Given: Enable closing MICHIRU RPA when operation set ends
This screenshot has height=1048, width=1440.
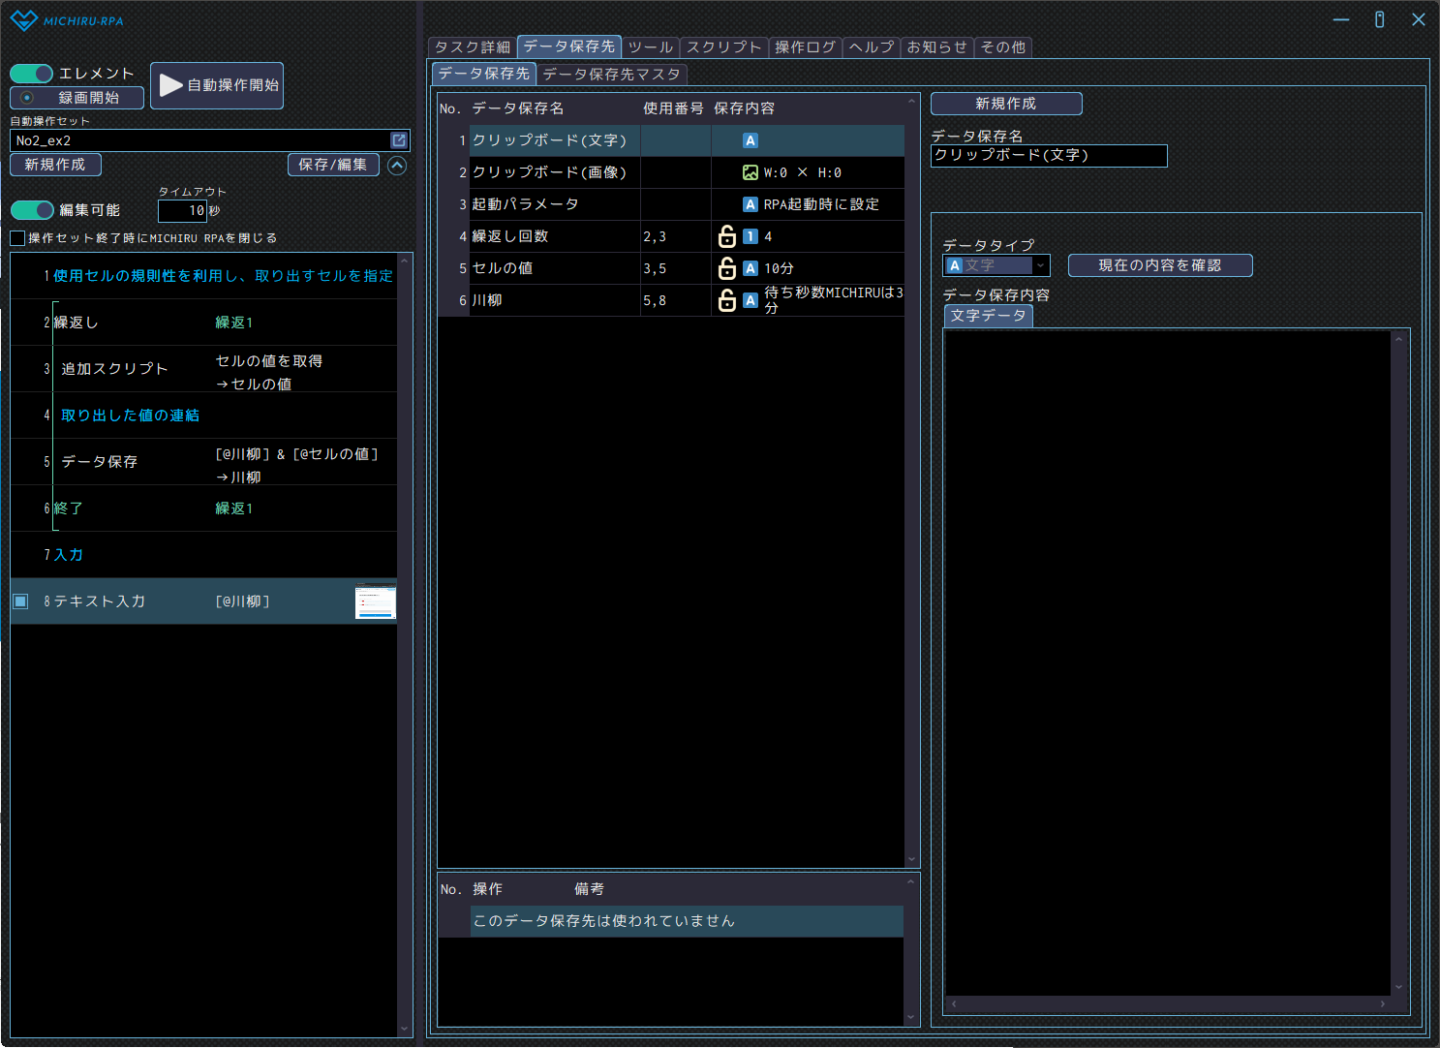Looking at the screenshot, I should [17, 238].
